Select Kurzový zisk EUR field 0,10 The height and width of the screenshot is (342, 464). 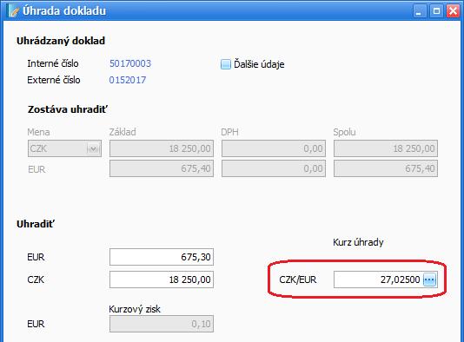pyautogui.click(x=162, y=324)
